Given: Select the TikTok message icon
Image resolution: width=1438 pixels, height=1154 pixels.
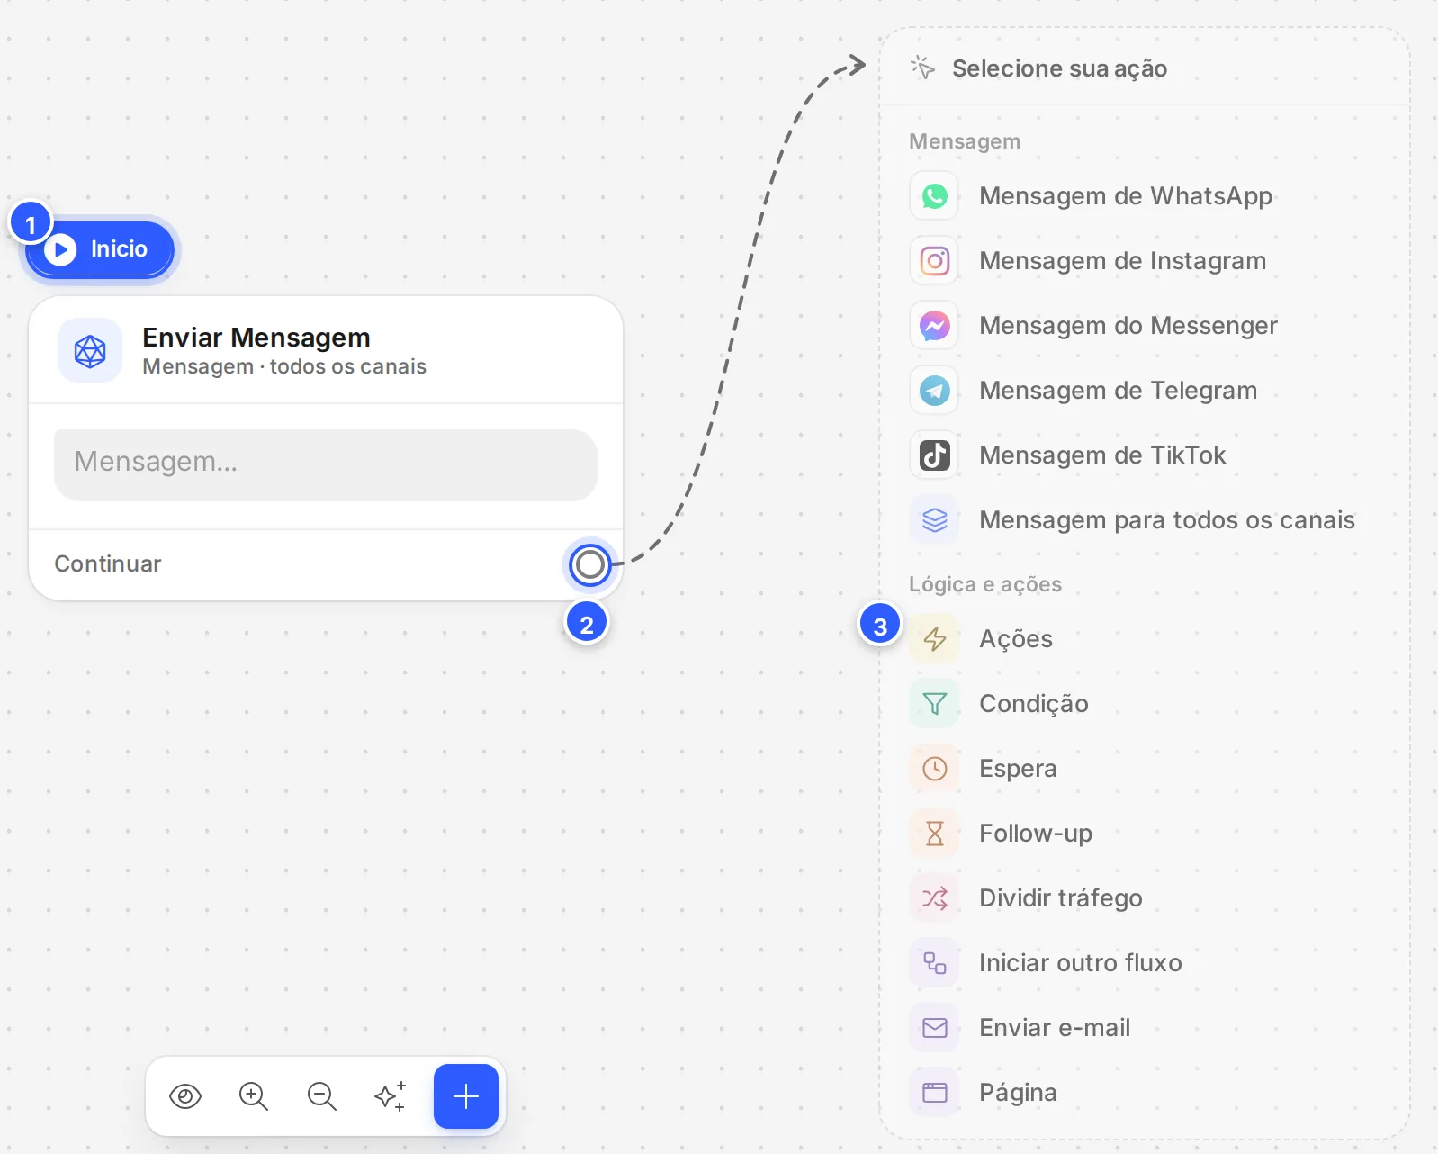Looking at the screenshot, I should pos(934,455).
